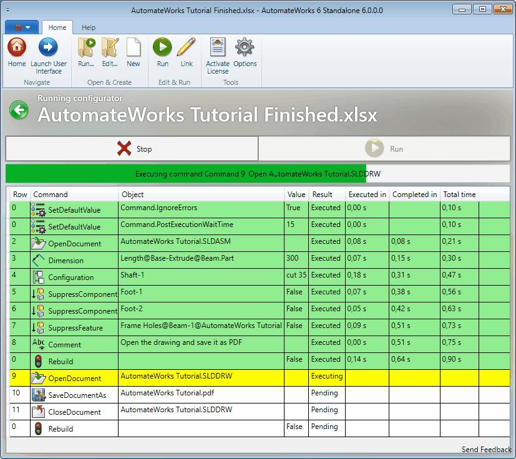Select the Foot-1 object cell
Viewport: 516px width, 459px height.
coord(201,294)
